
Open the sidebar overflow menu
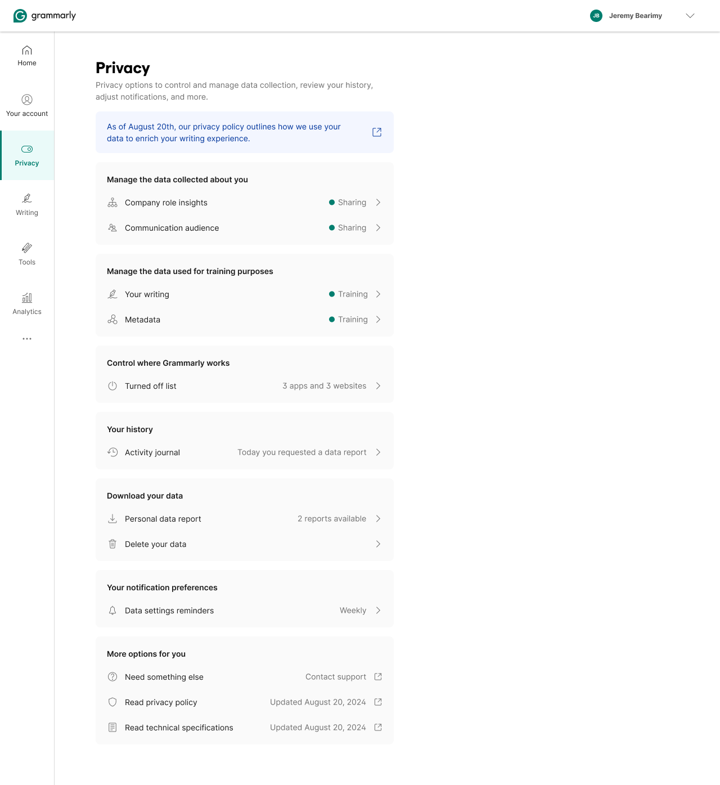tap(26, 338)
